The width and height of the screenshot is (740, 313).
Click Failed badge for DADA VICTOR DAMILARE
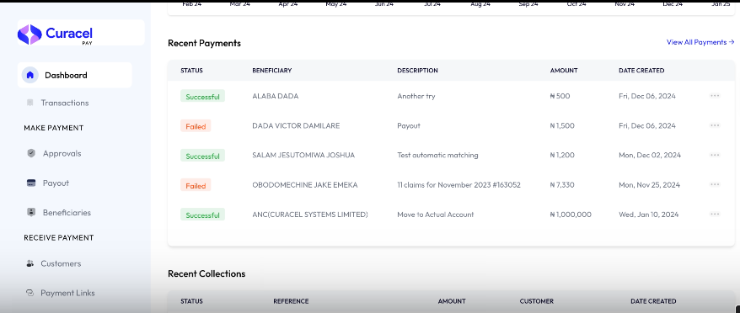196,126
